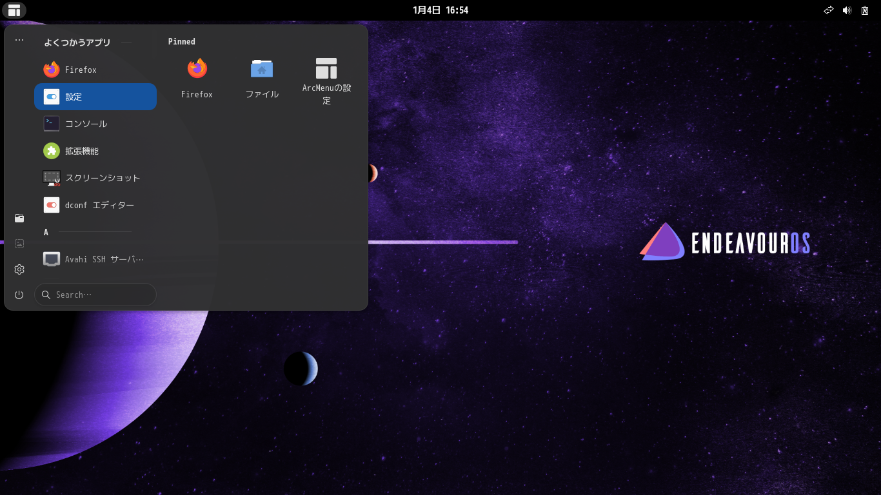This screenshot has width=881, height=495.
Task: Open 設定 from the apps list
Action: pos(95,97)
